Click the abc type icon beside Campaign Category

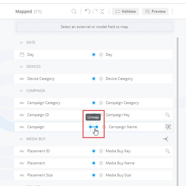pyautogui.click(x=22, y=103)
